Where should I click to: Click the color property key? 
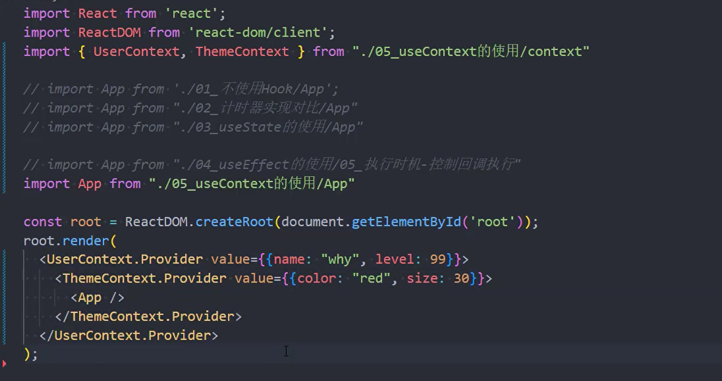(316, 278)
